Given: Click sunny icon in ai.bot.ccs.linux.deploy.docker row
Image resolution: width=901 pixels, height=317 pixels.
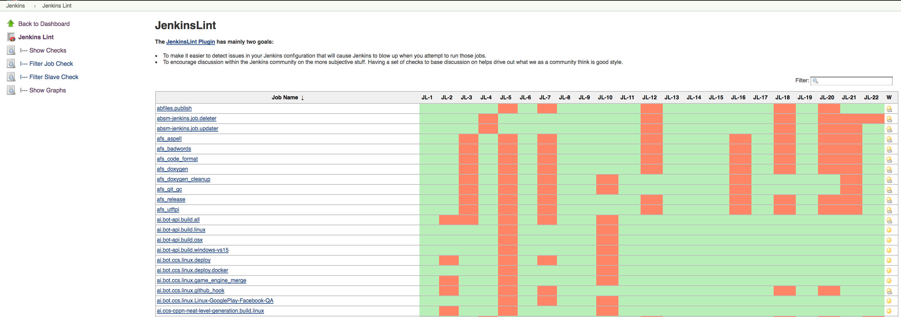Looking at the screenshot, I should tap(889, 270).
